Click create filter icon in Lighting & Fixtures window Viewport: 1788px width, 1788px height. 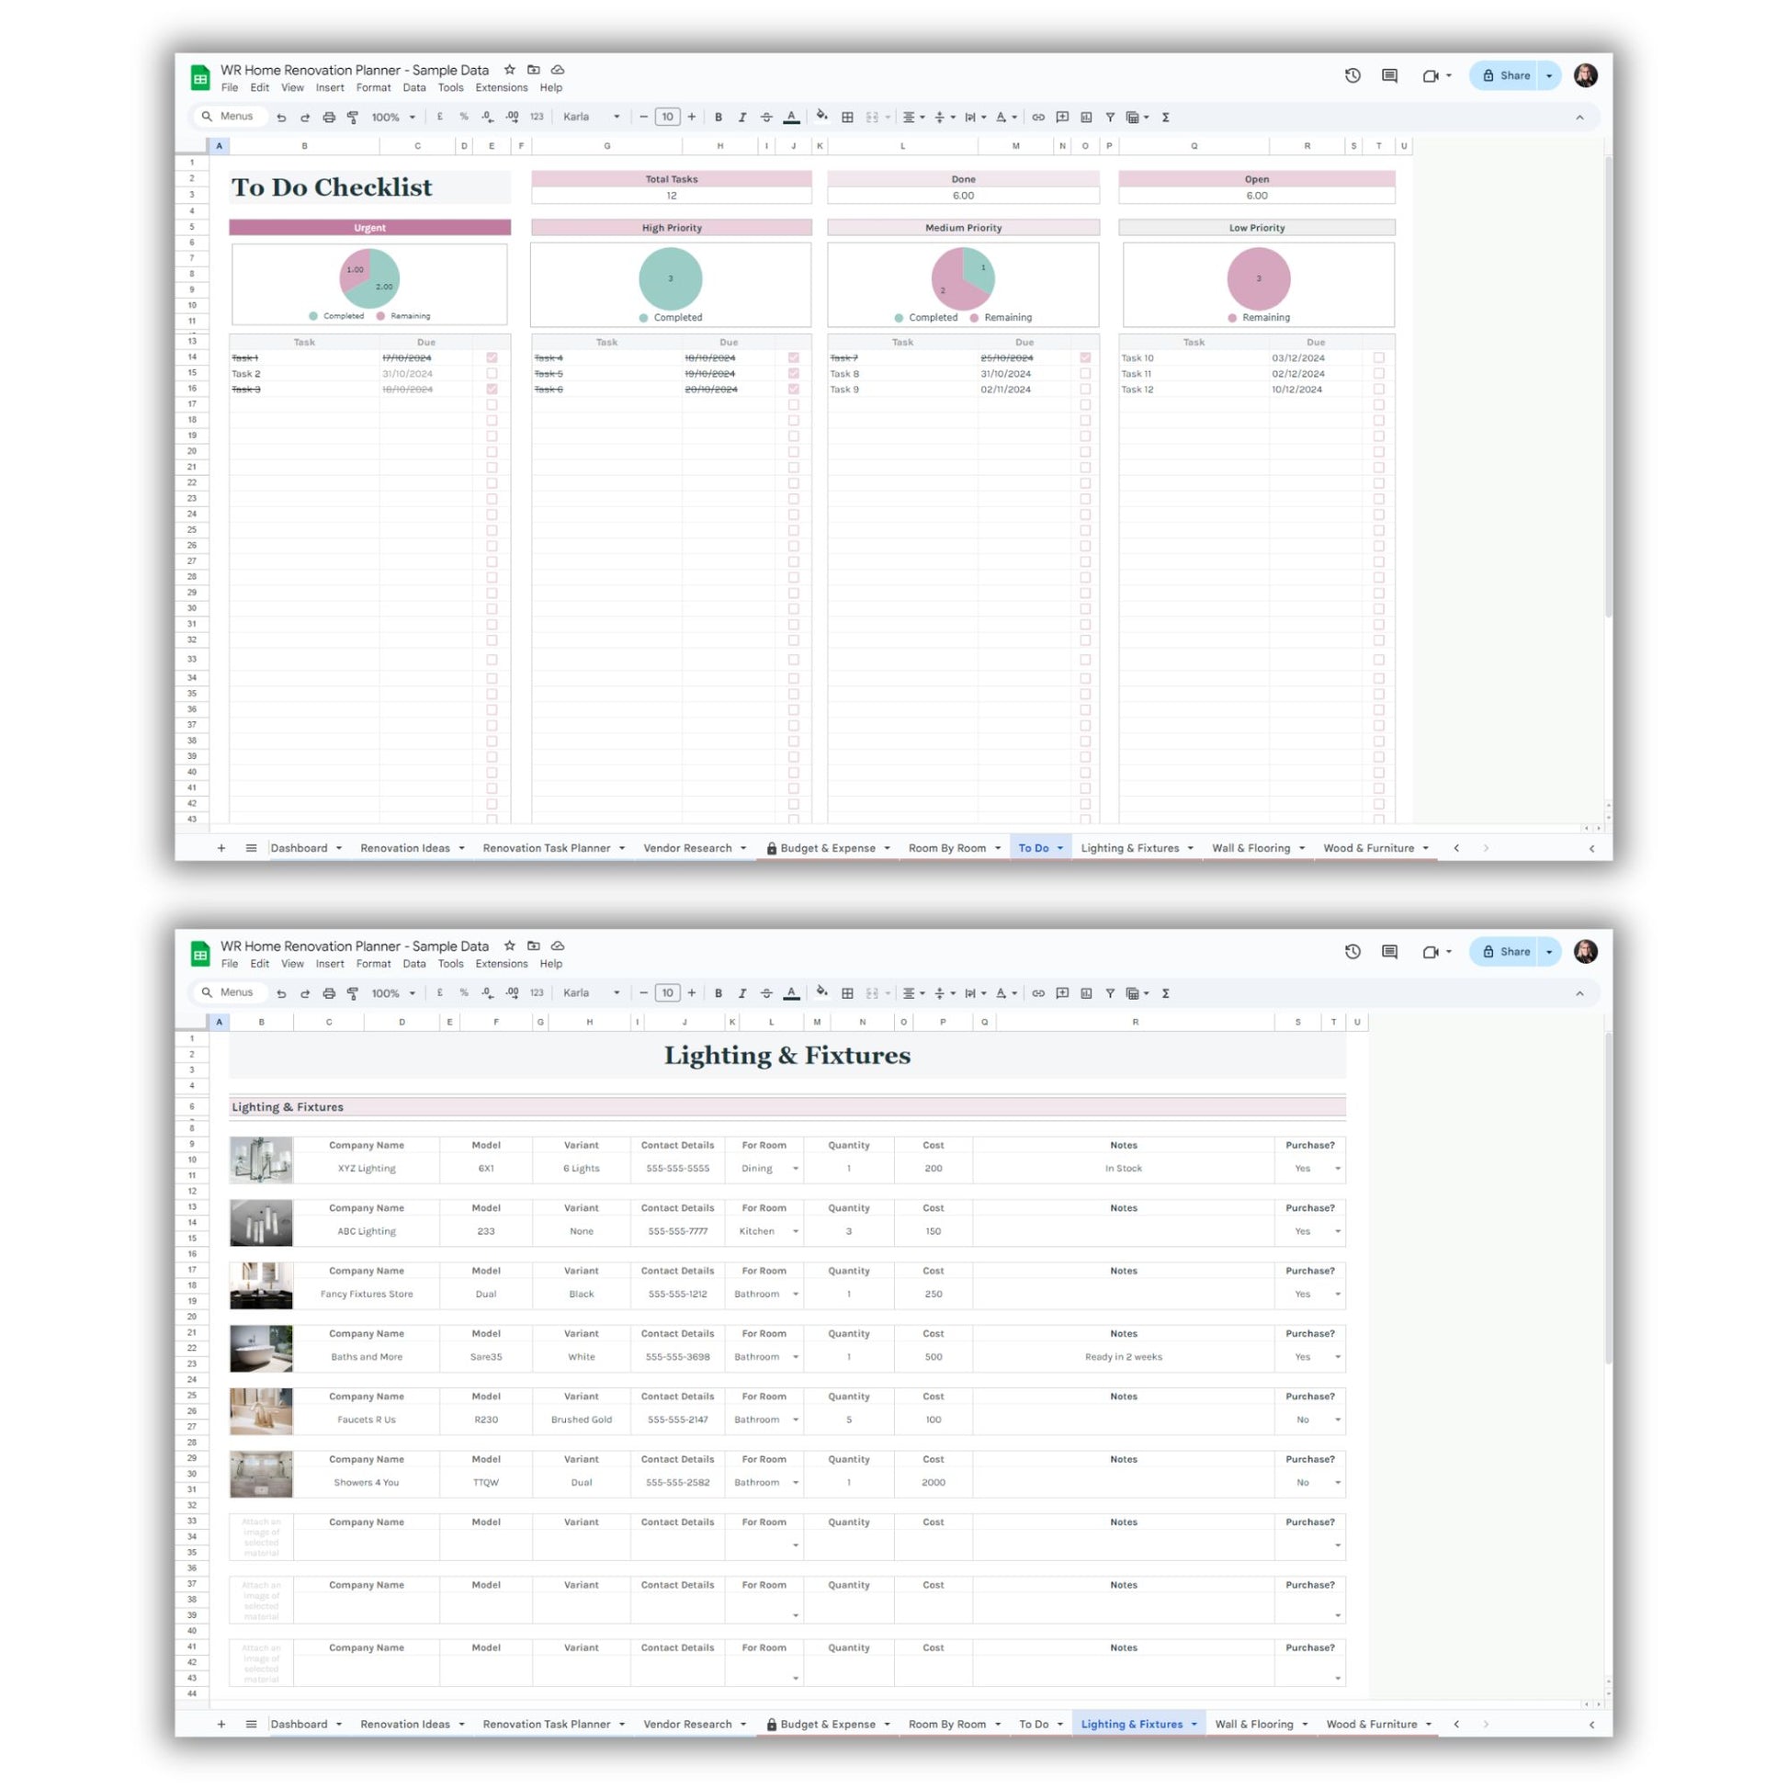point(1110,993)
